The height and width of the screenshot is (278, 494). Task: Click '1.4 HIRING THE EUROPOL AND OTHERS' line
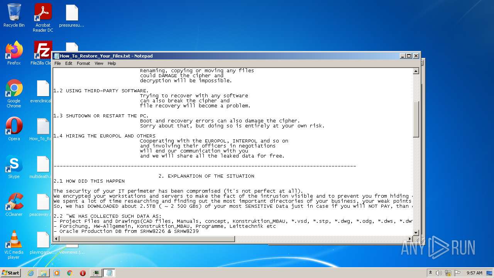click(x=104, y=136)
